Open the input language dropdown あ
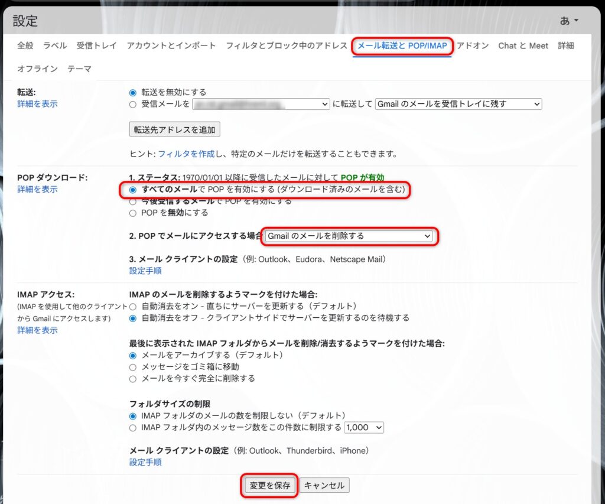The height and width of the screenshot is (504, 605). click(569, 21)
